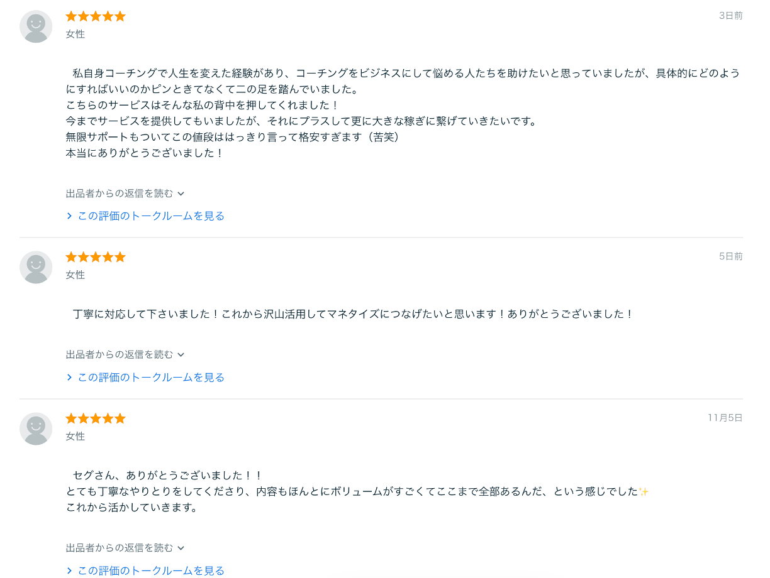Expand the seller reply under the second review
The width and height of the screenshot is (770, 578).
pyautogui.click(x=123, y=354)
